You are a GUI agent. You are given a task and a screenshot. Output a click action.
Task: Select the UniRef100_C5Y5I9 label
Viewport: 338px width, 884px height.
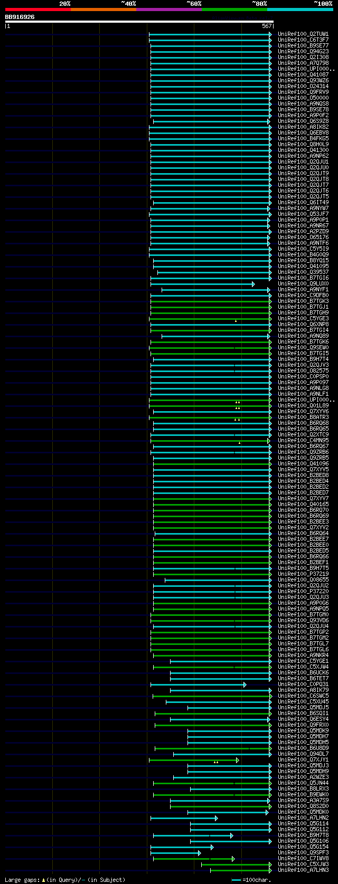pos(303,249)
